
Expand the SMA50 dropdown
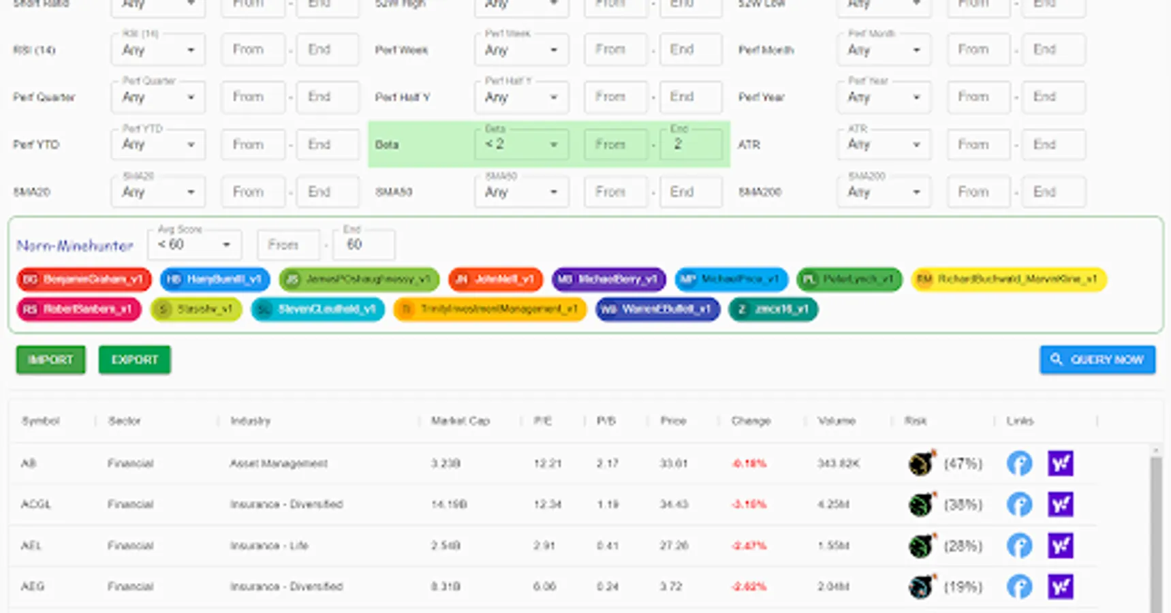[x=521, y=192]
